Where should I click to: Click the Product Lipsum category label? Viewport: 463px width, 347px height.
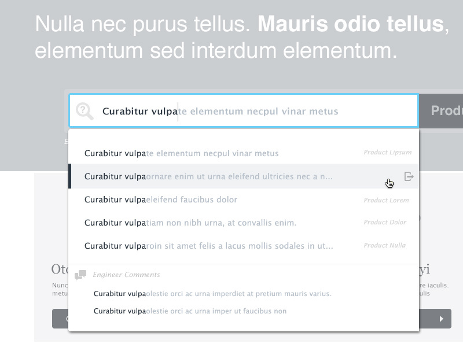tap(387, 153)
